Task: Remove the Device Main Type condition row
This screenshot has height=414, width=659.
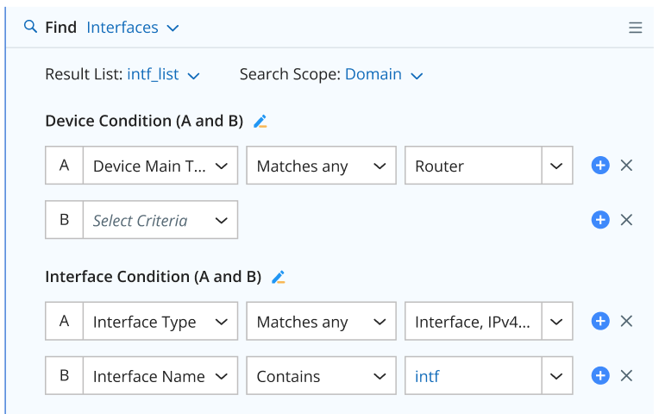Action: coord(627,166)
